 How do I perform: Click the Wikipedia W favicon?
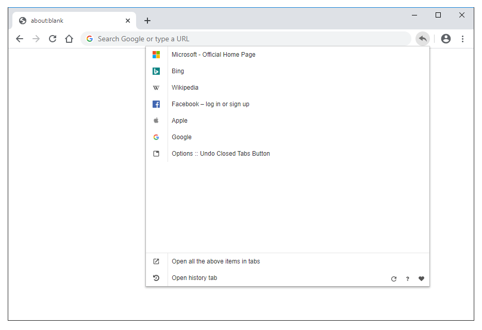(156, 88)
